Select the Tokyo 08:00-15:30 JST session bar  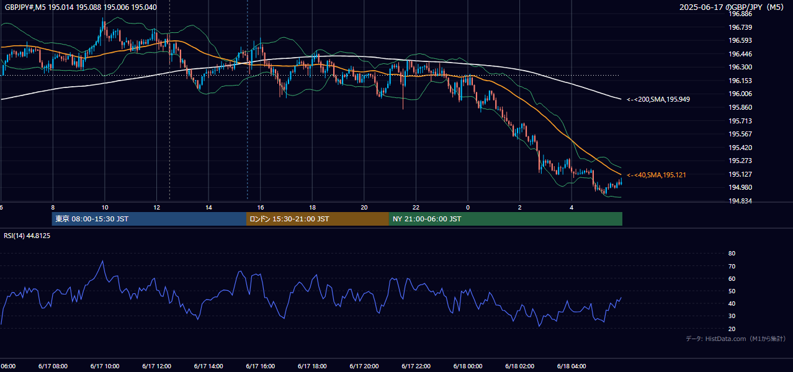(x=149, y=219)
